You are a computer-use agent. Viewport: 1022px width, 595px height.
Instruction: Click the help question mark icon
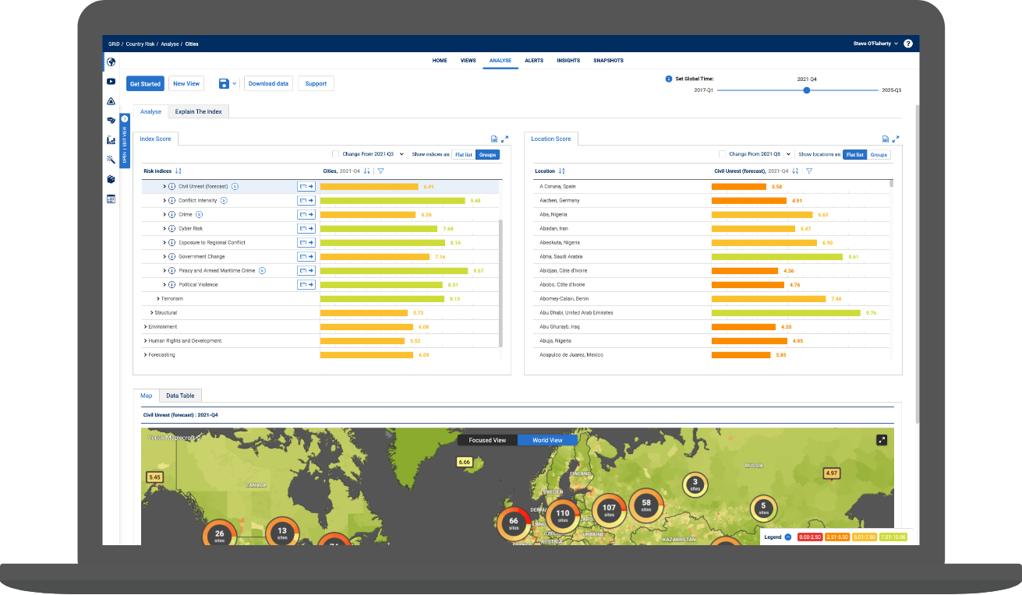pos(908,44)
